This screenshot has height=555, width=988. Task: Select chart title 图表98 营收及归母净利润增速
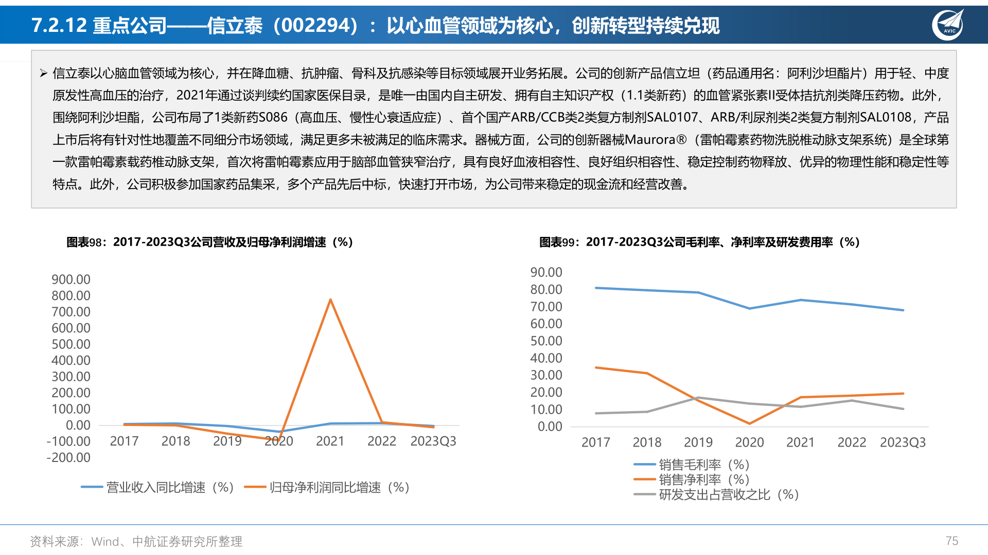coord(209,242)
